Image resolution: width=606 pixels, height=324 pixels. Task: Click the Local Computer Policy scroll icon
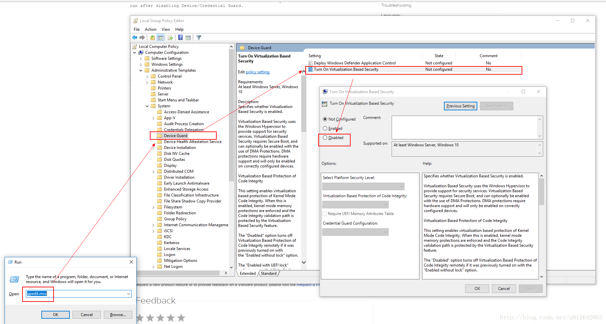pos(135,47)
